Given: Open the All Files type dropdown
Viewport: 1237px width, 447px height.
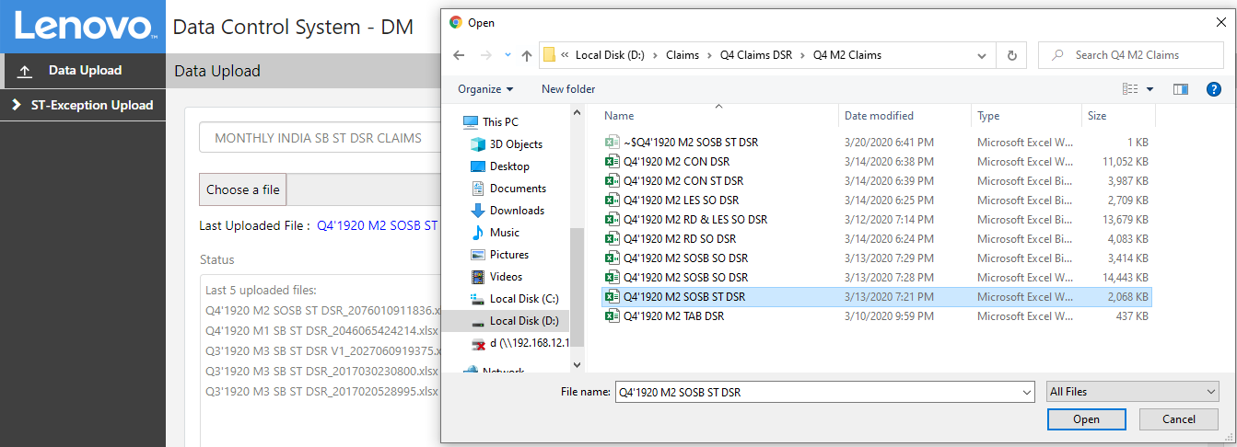Looking at the screenshot, I should [1132, 392].
